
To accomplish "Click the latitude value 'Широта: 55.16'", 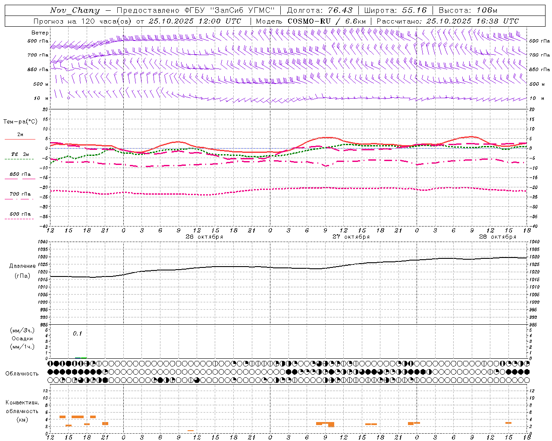I will tap(395, 10).
